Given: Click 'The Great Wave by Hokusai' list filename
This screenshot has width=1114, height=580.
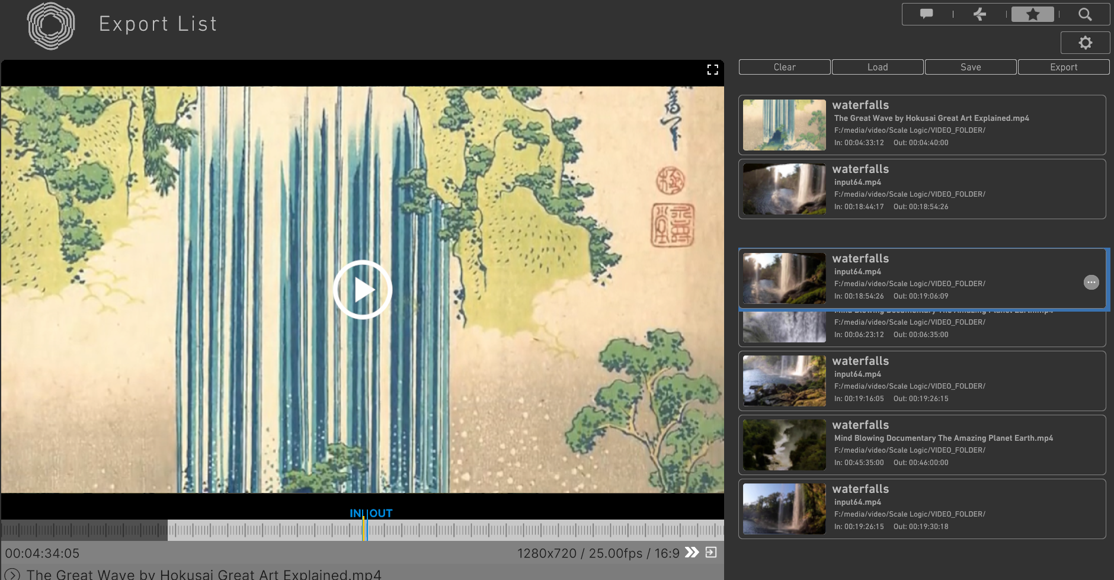Looking at the screenshot, I should tap(931, 118).
